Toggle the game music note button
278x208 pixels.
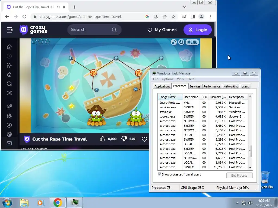tap(173, 42)
